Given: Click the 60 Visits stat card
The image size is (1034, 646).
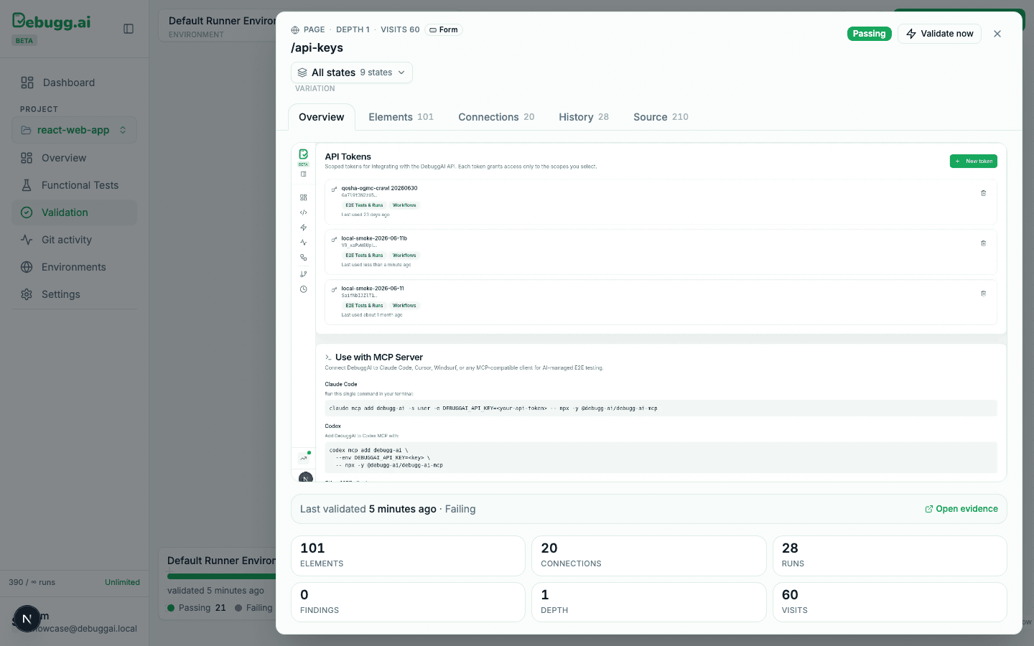Looking at the screenshot, I should click(x=890, y=602).
